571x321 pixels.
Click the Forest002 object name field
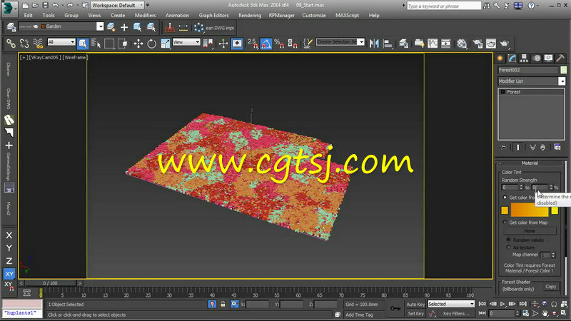tap(528, 70)
